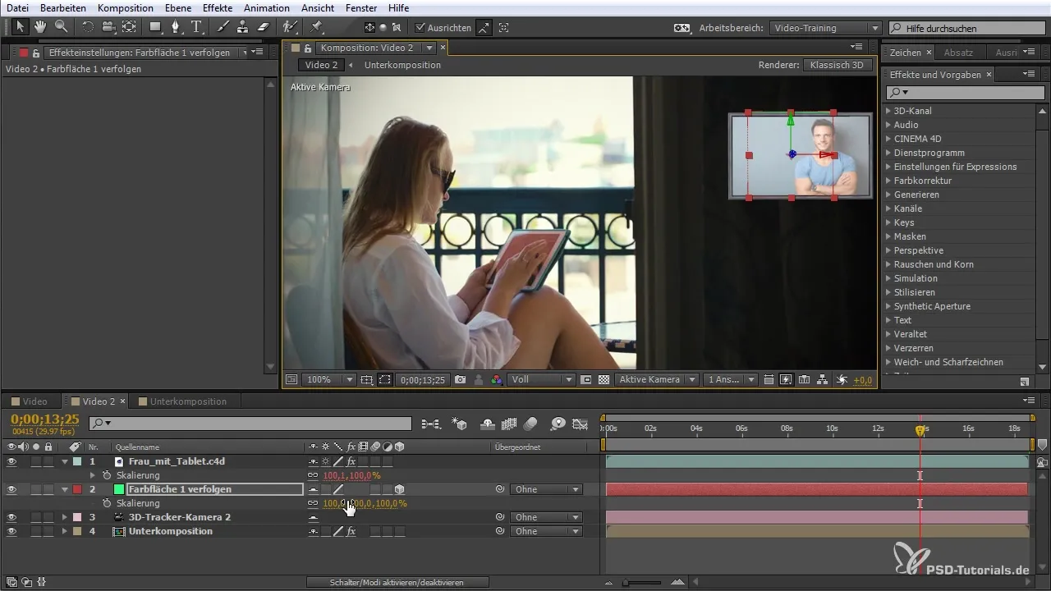Image resolution: width=1051 pixels, height=591 pixels.
Task: Select the Zoom magnifier tool
Action: [x=61, y=27]
